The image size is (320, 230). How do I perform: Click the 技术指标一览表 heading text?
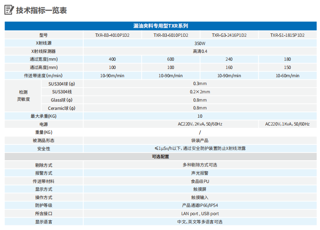(x=41, y=11)
